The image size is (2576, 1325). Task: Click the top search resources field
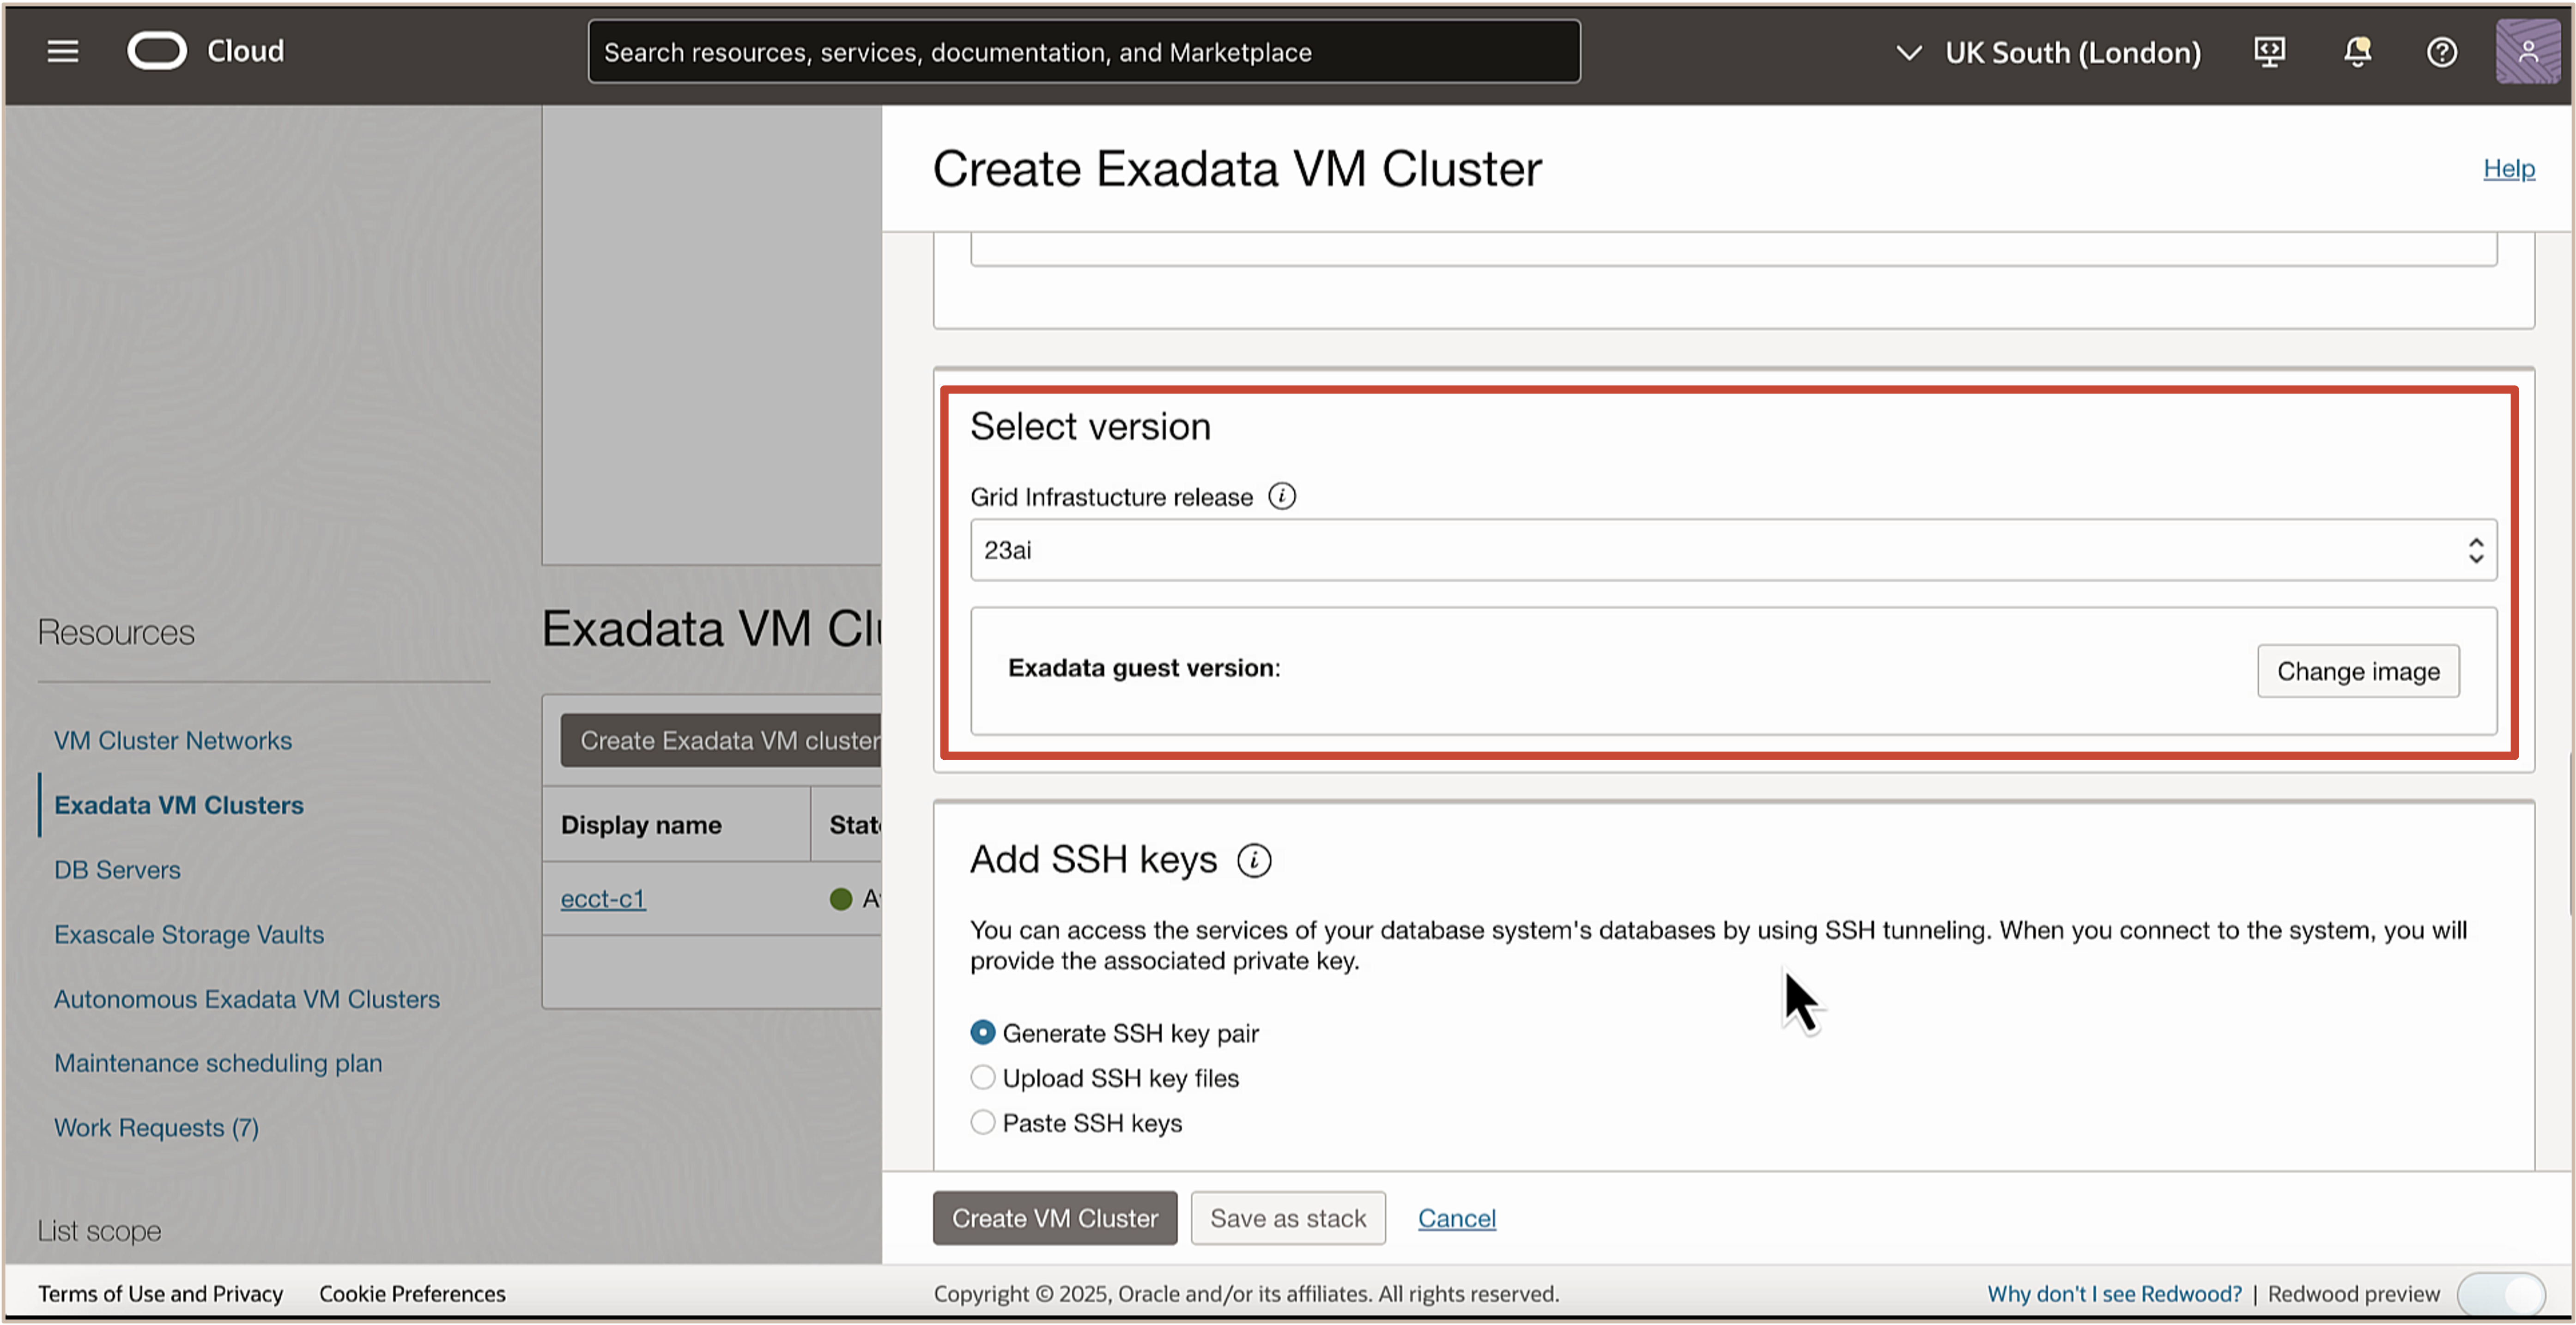pyautogui.click(x=1083, y=52)
